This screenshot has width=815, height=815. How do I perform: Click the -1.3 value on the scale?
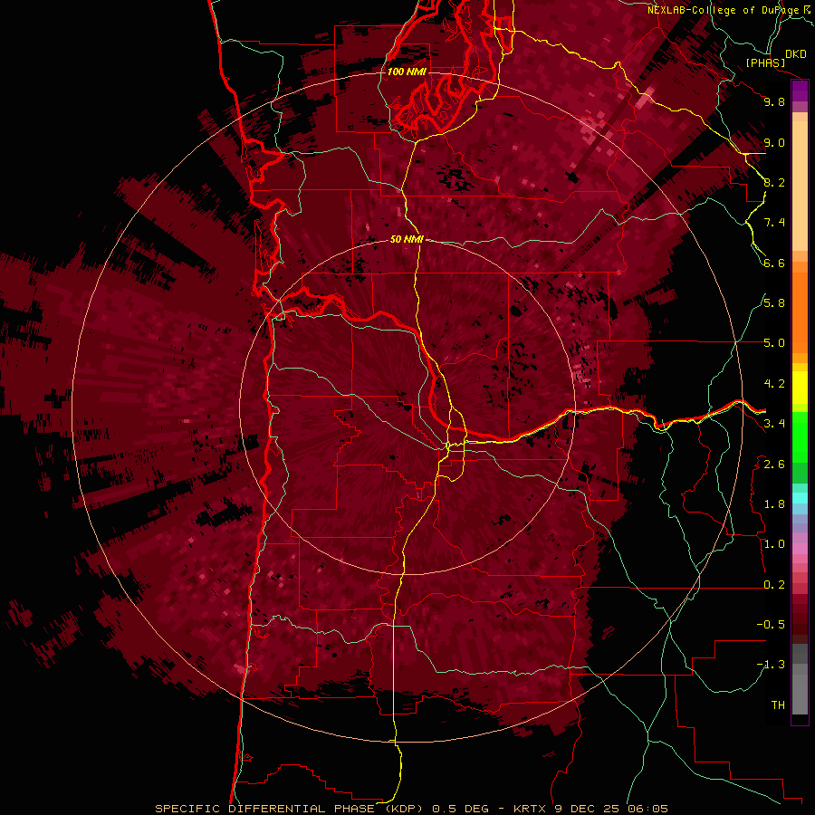point(771,665)
